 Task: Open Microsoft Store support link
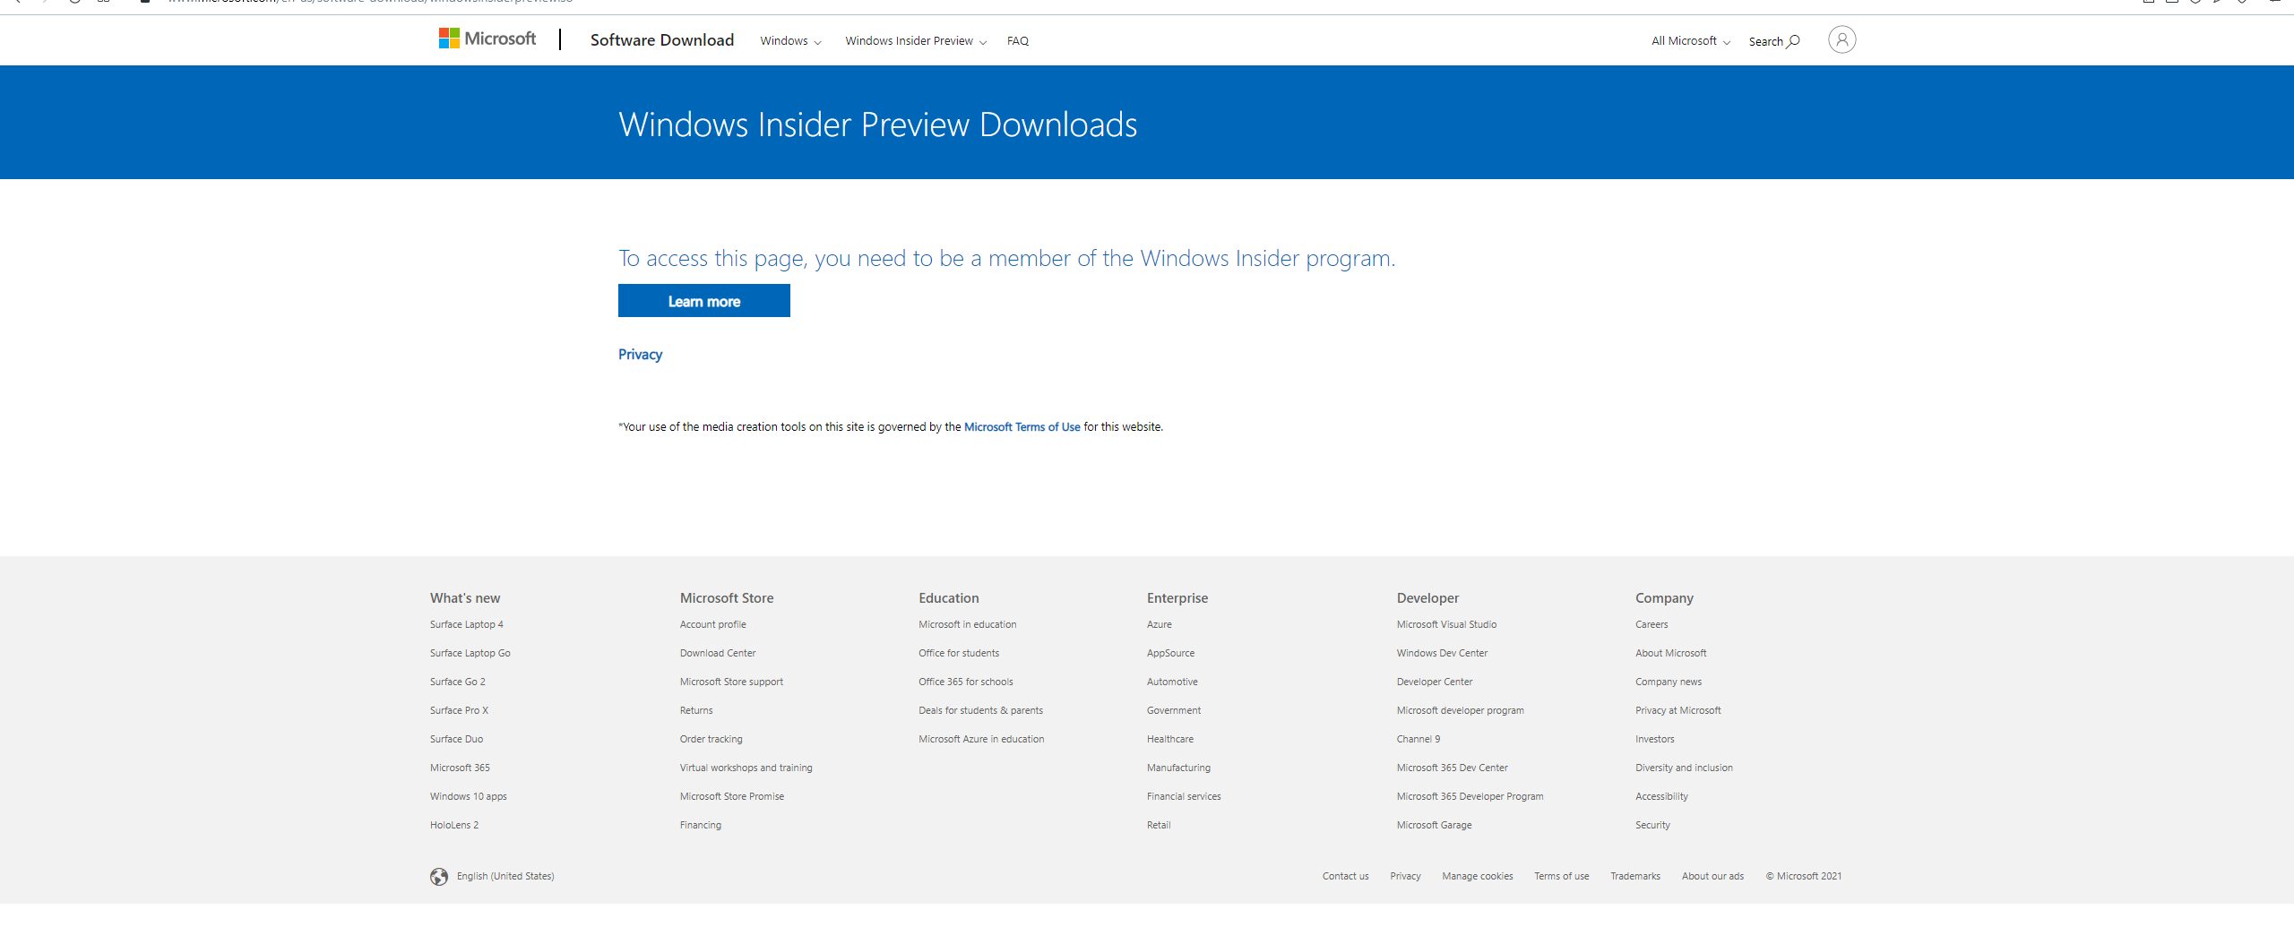pyautogui.click(x=732, y=682)
